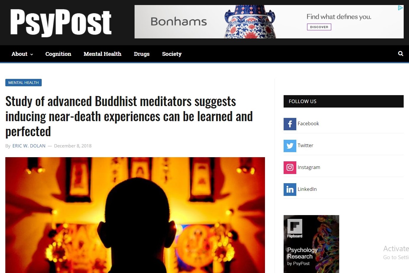Click the PsyPost site logo

pyautogui.click(x=61, y=22)
